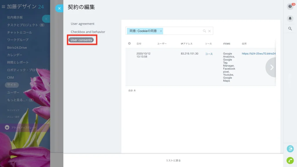Viewport: 297px width, 167px height.
Task: Select the 2020/10/12 13:13:58 date cell
Action: (x=143, y=55)
